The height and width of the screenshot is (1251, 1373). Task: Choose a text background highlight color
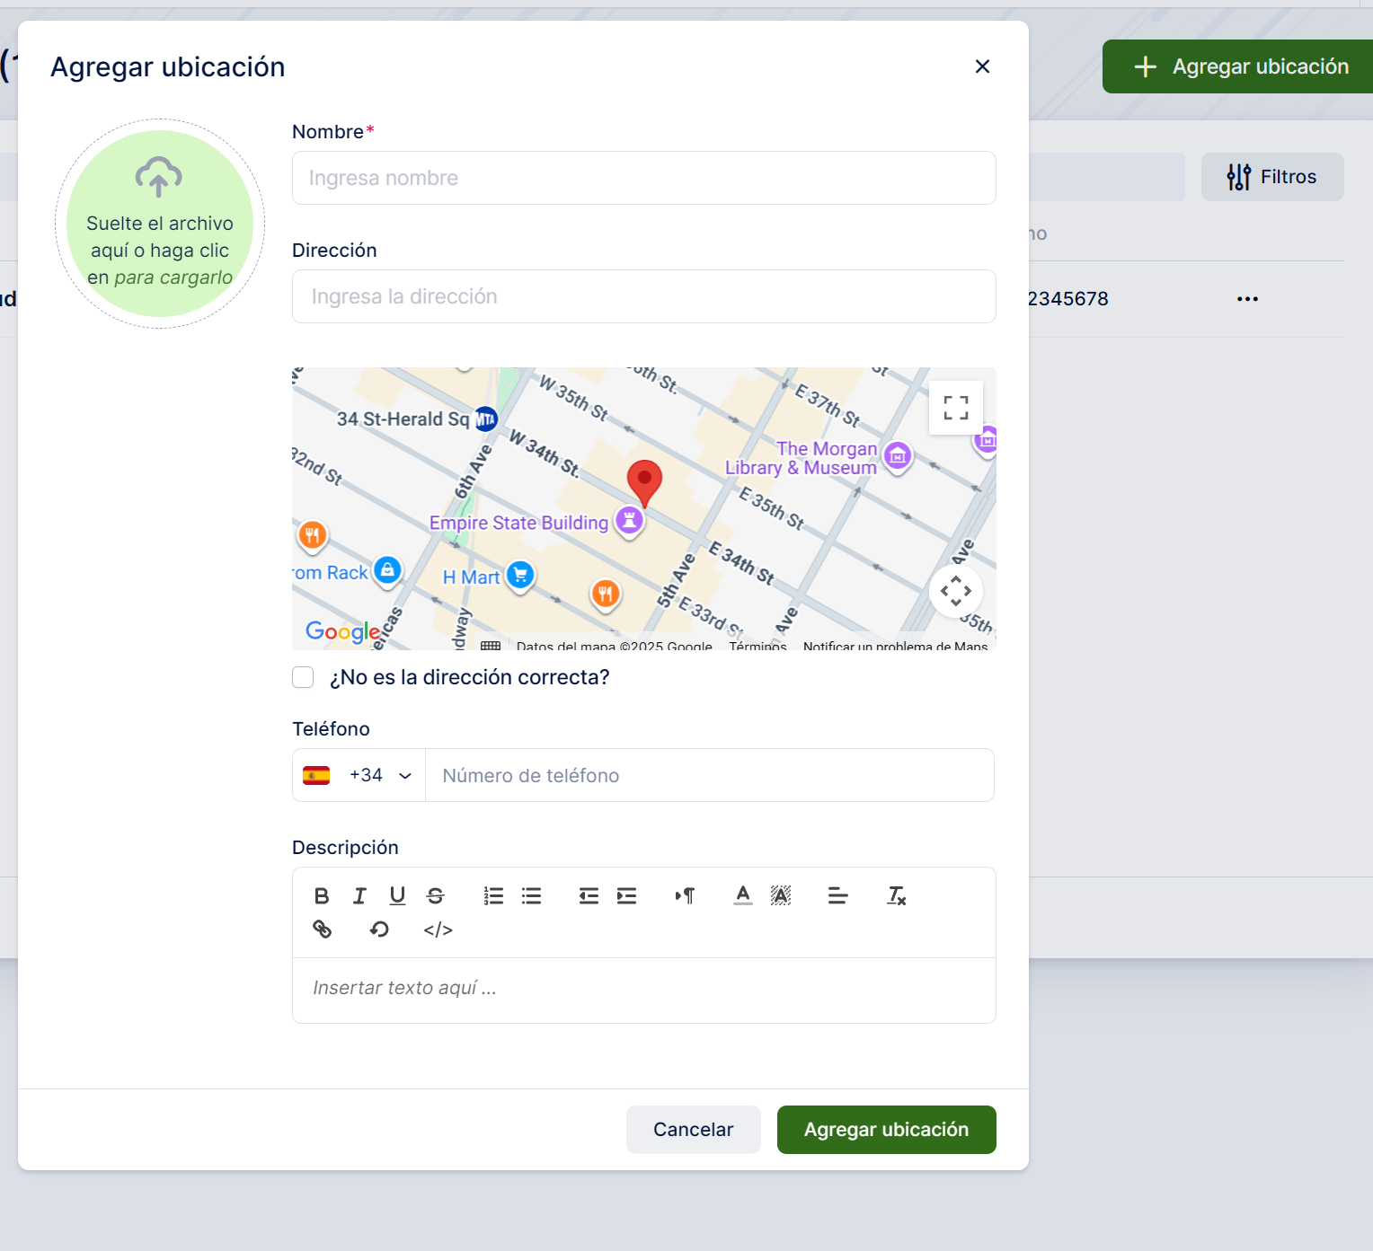pos(781,895)
